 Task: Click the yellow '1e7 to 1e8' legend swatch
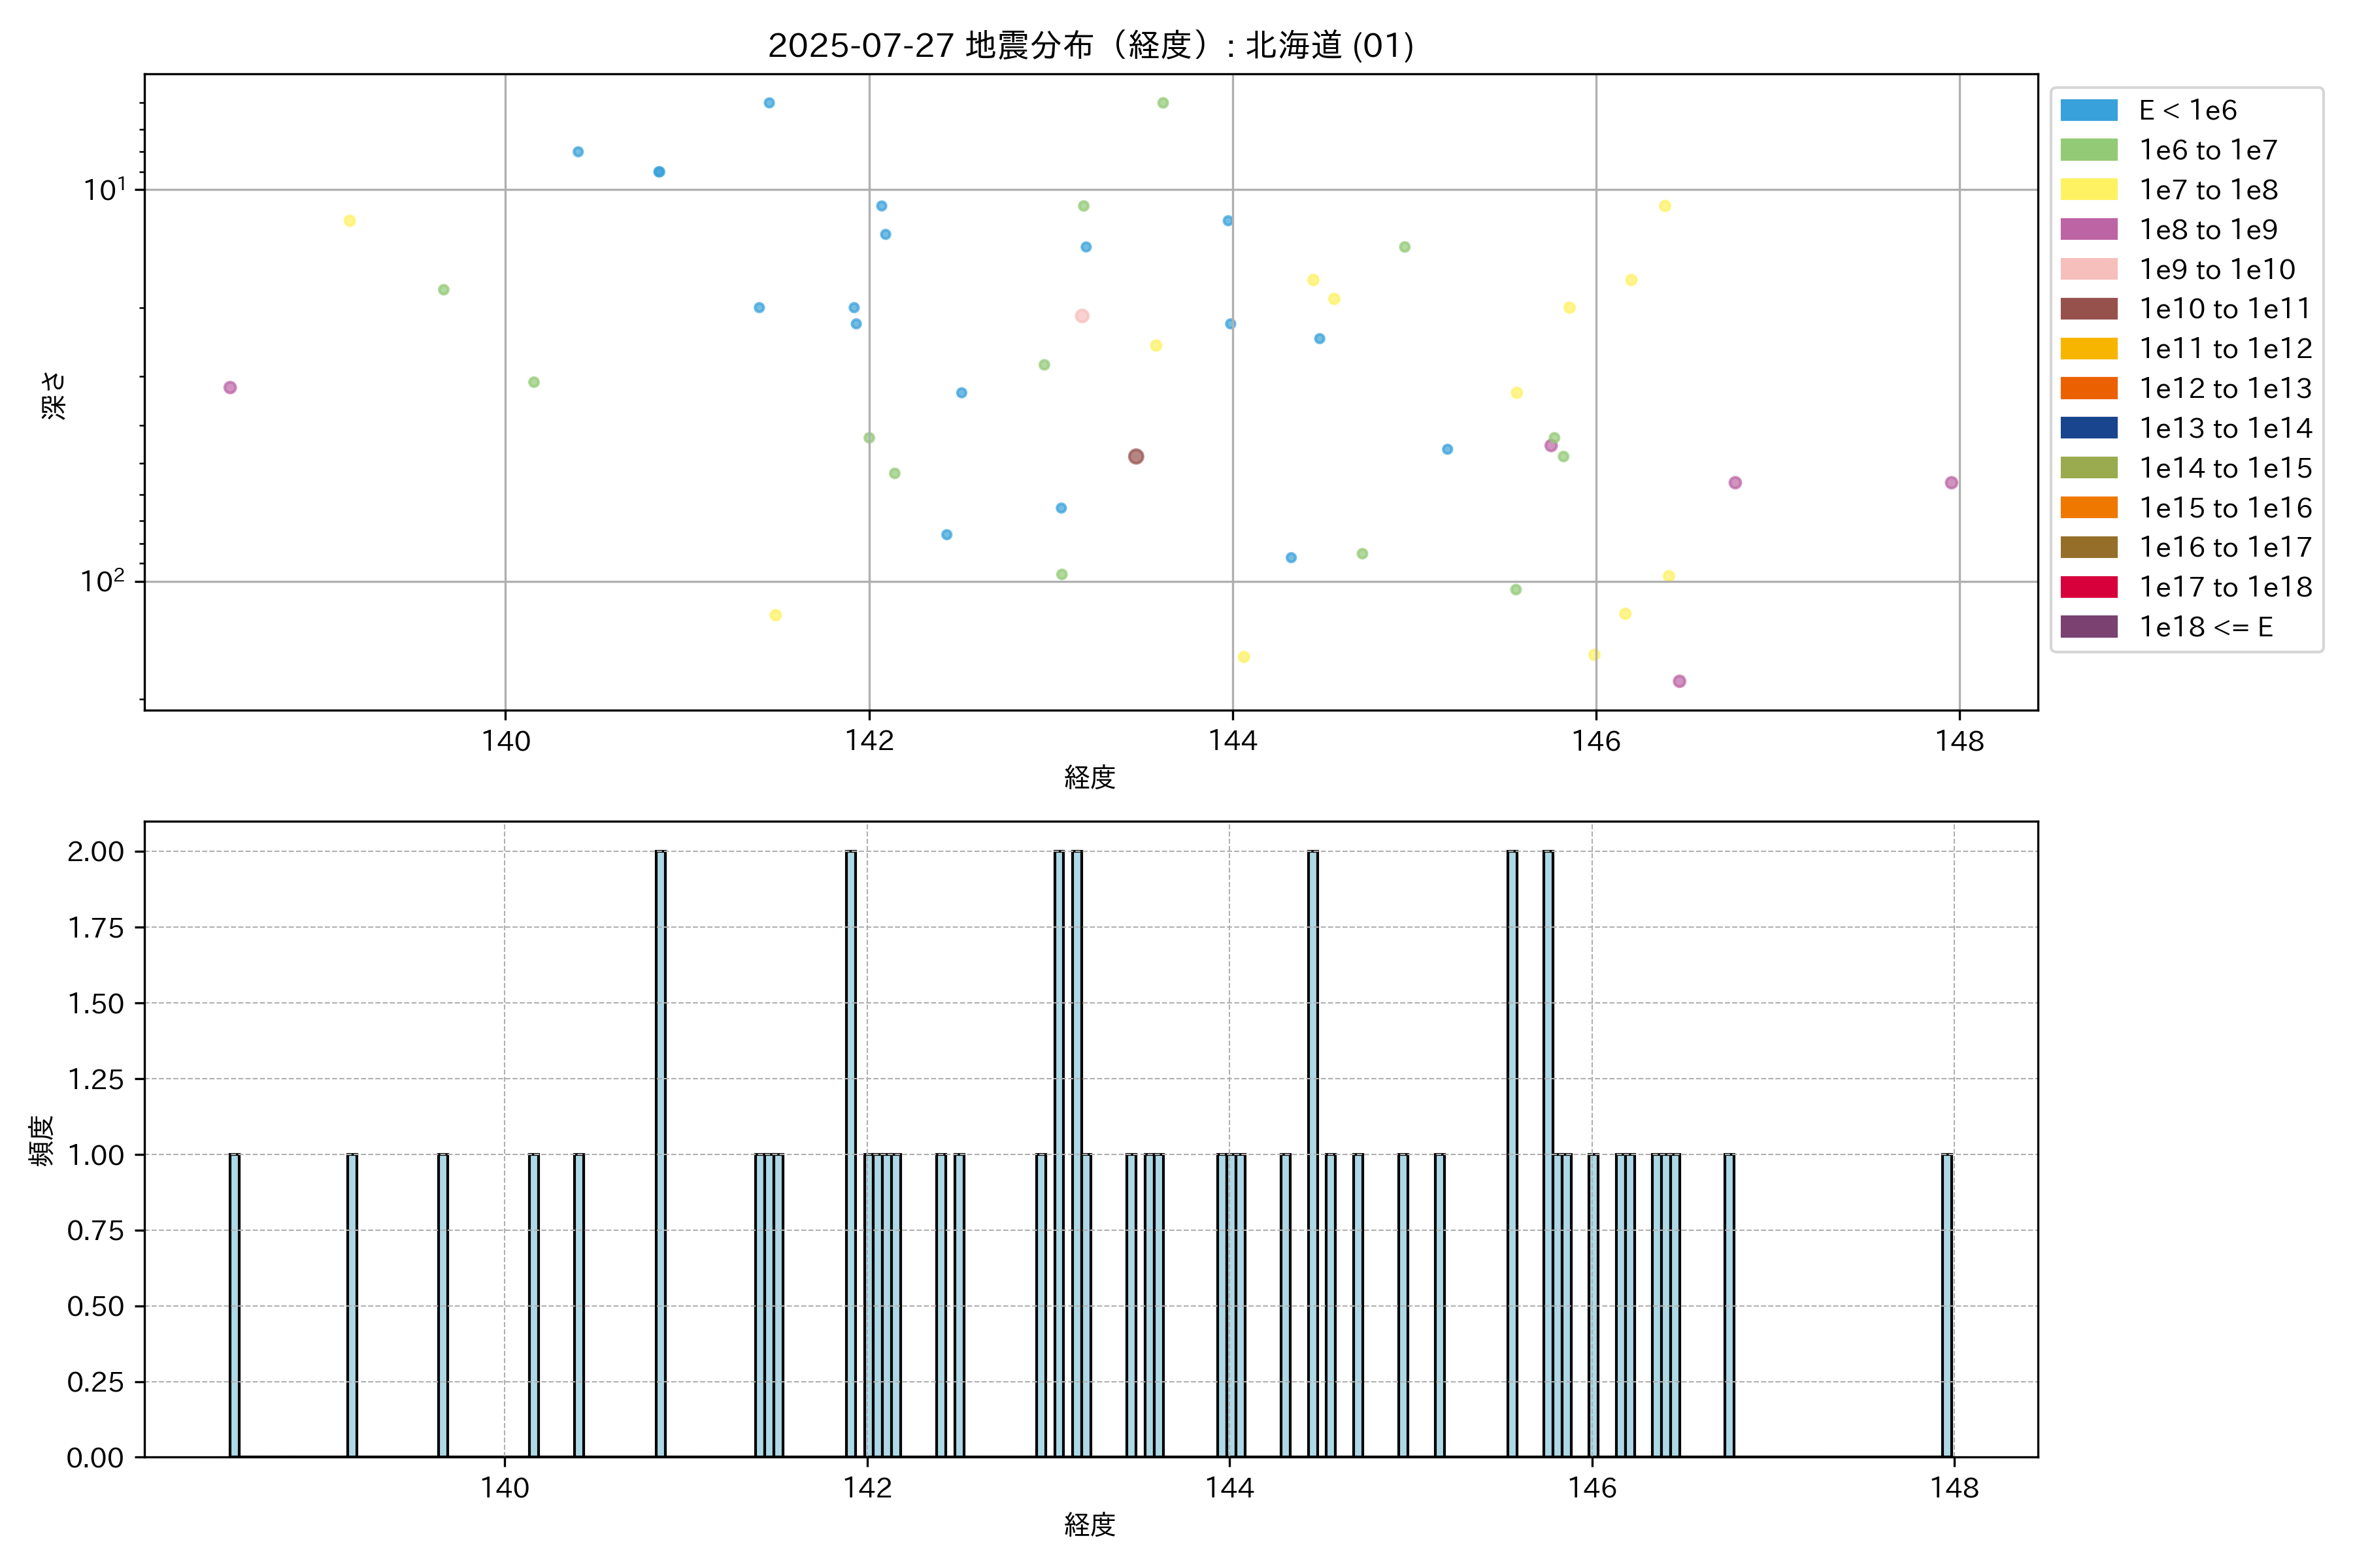2089,190
